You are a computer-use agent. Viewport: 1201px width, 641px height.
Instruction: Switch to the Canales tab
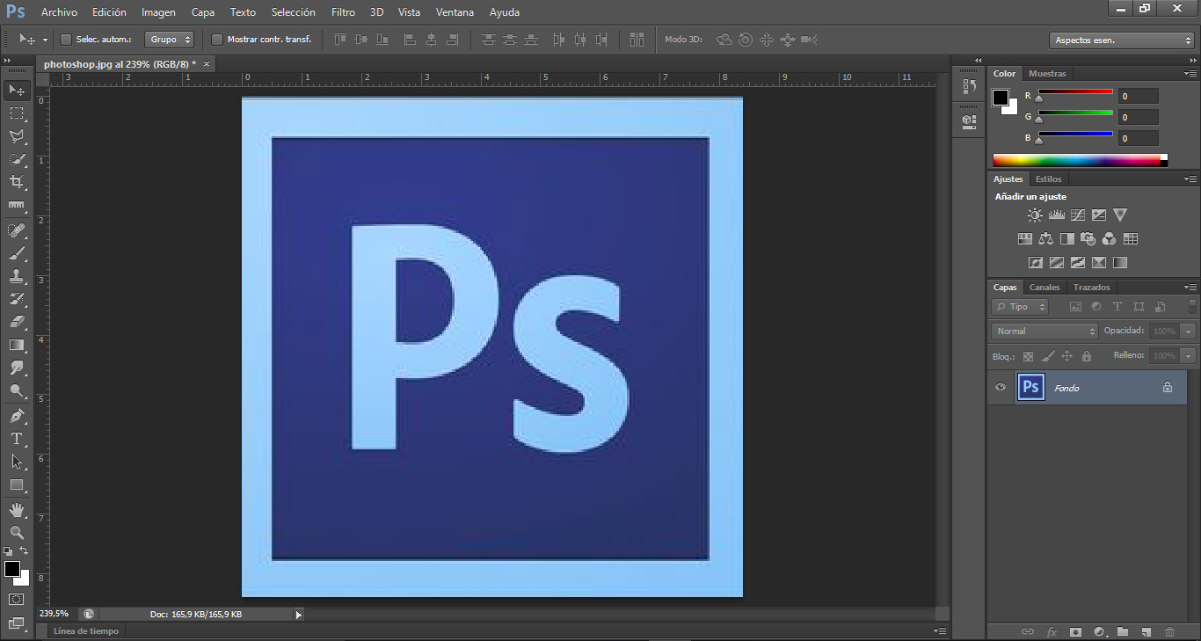coord(1045,287)
